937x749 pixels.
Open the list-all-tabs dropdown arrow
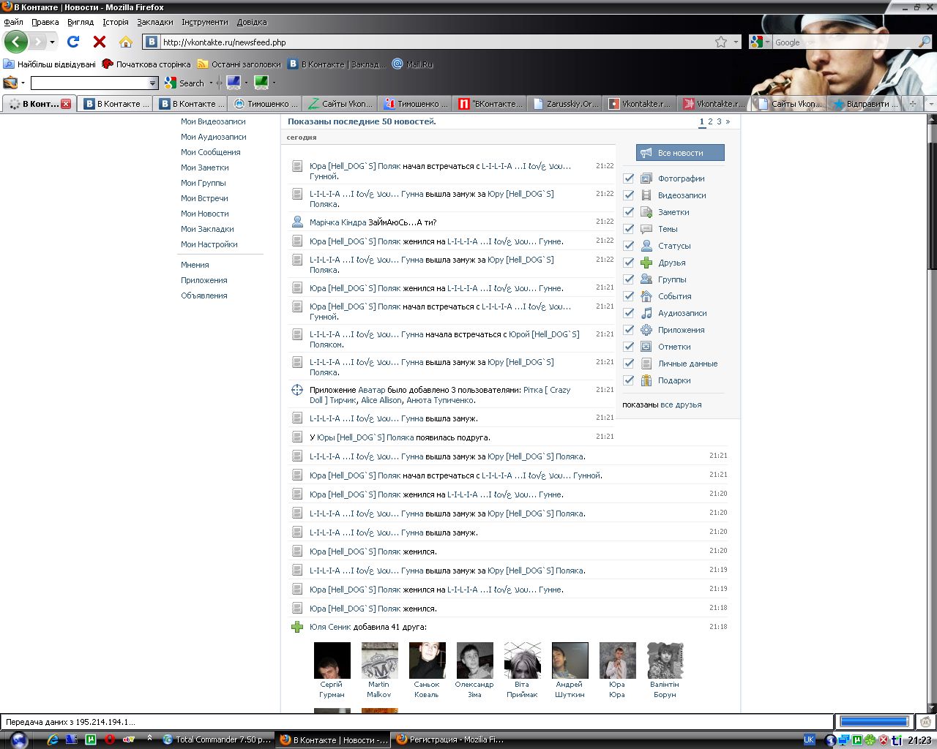[930, 104]
